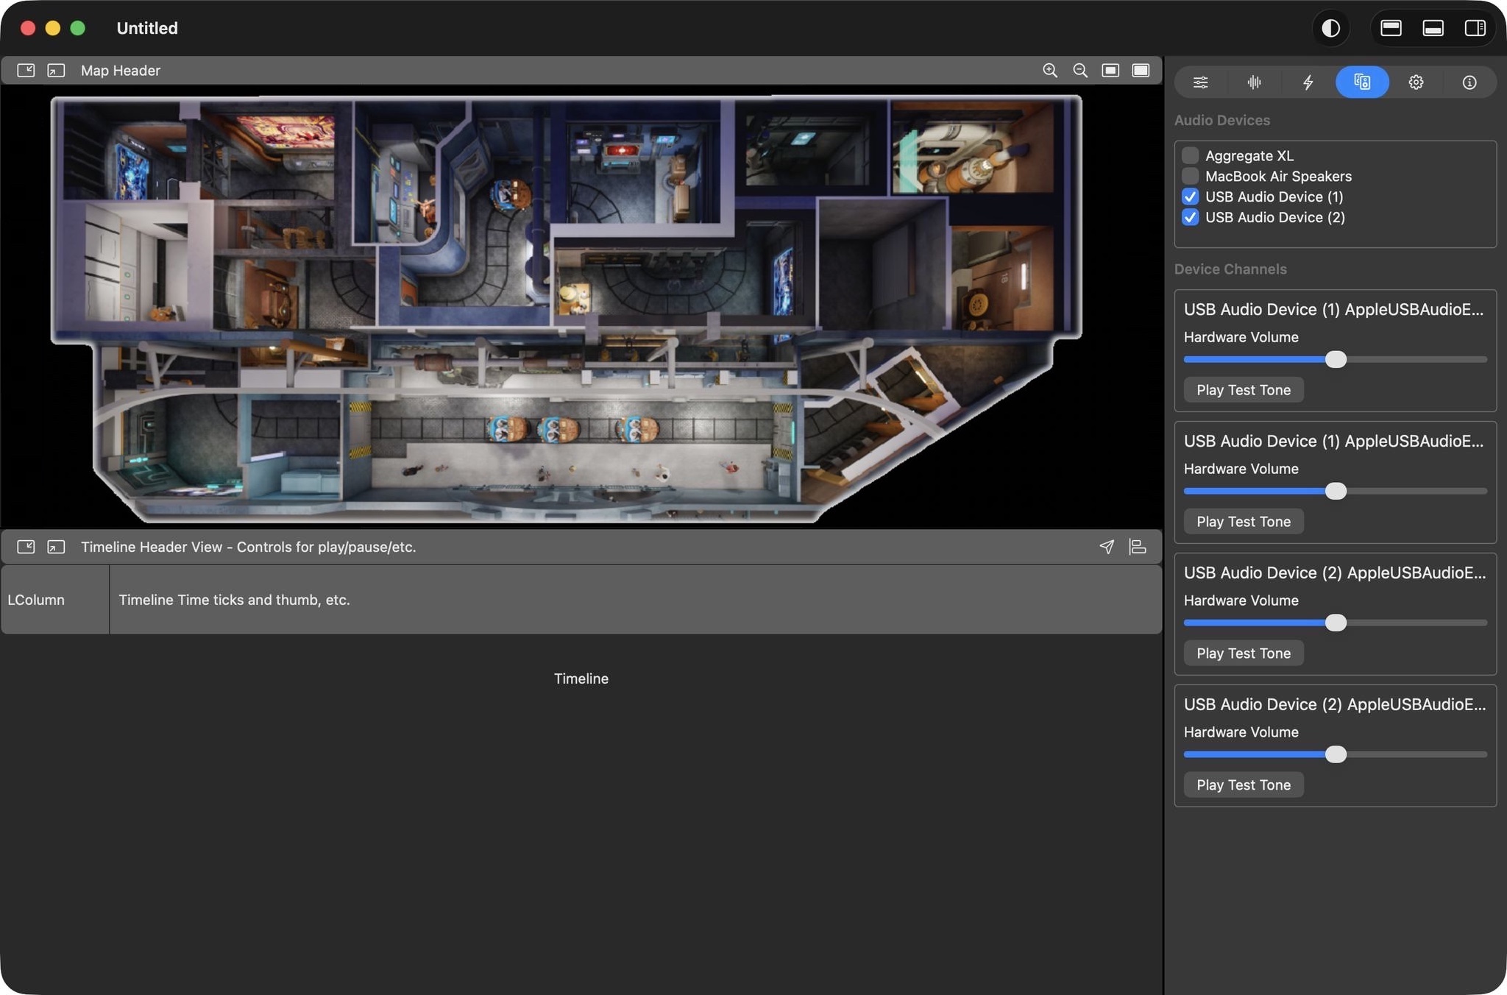The height and width of the screenshot is (995, 1507).
Task: Toggle the light/dark appearance icon
Action: click(x=1330, y=28)
